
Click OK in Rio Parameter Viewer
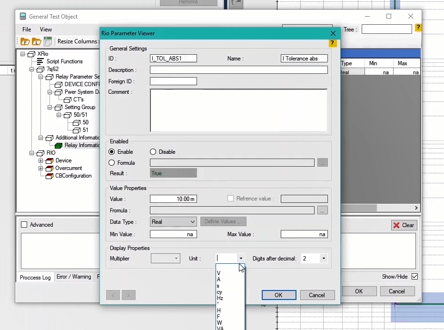278,295
